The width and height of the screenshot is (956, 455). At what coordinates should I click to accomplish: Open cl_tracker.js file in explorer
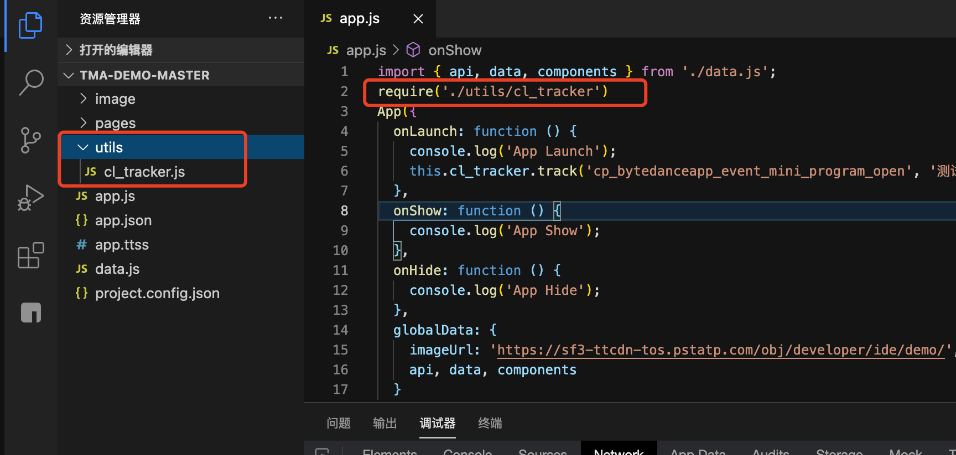(x=144, y=172)
